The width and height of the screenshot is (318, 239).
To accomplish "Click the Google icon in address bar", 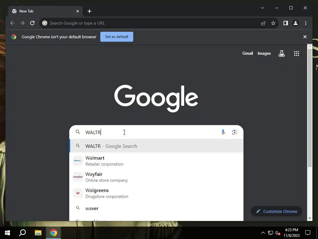I will [45, 23].
